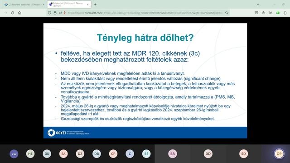The image size is (290, 163).
Task: Click the green extension icon in toolbar
Action: 278,13
